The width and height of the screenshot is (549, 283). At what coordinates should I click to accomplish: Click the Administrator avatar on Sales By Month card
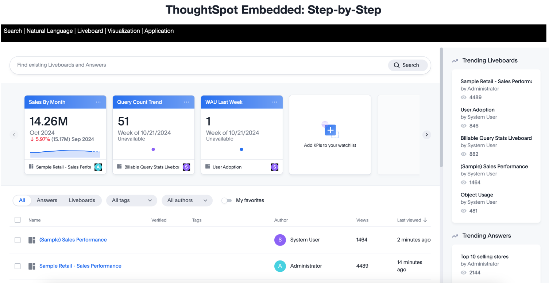[x=98, y=167]
